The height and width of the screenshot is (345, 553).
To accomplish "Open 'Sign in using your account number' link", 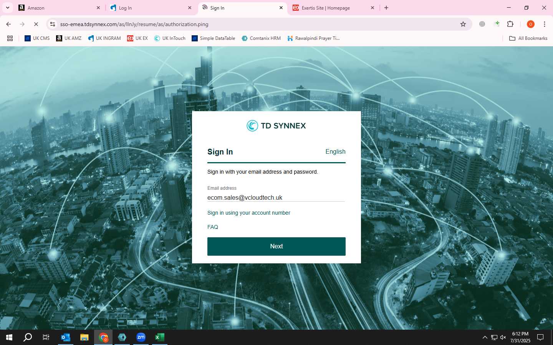I will click(x=249, y=213).
